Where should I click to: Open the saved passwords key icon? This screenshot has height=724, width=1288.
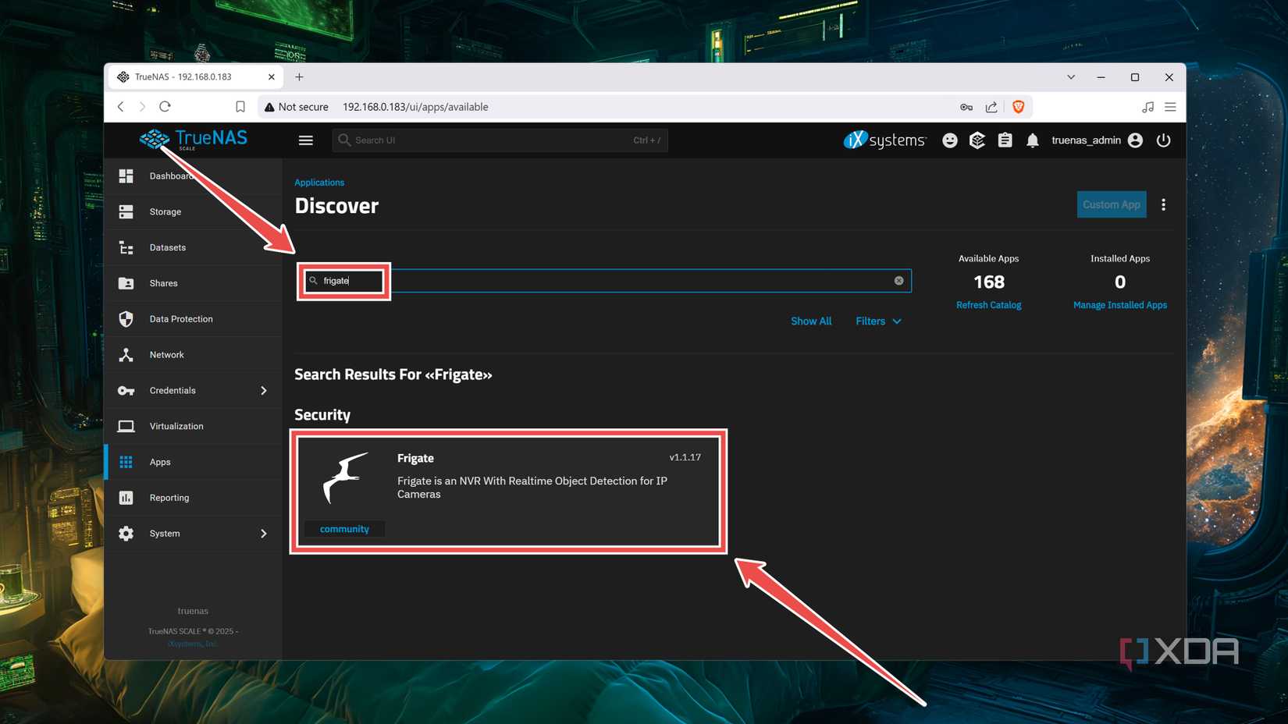tap(966, 107)
